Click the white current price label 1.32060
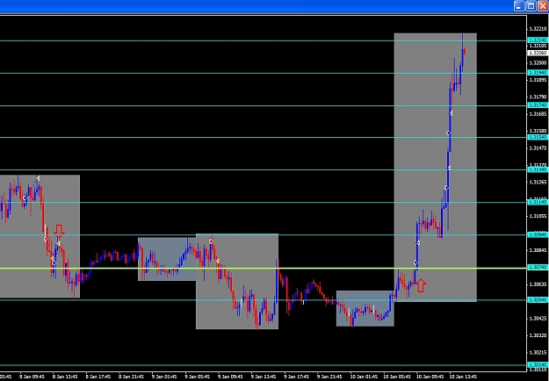The height and width of the screenshot is (381, 549). pyautogui.click(x=538, y=54)
